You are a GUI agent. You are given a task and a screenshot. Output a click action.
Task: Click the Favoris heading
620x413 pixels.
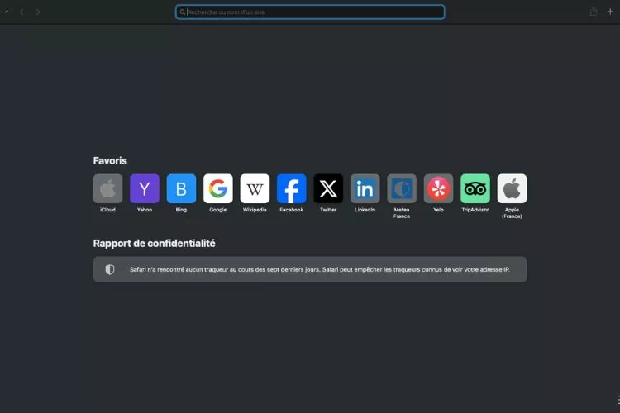(x=110, y=161)
